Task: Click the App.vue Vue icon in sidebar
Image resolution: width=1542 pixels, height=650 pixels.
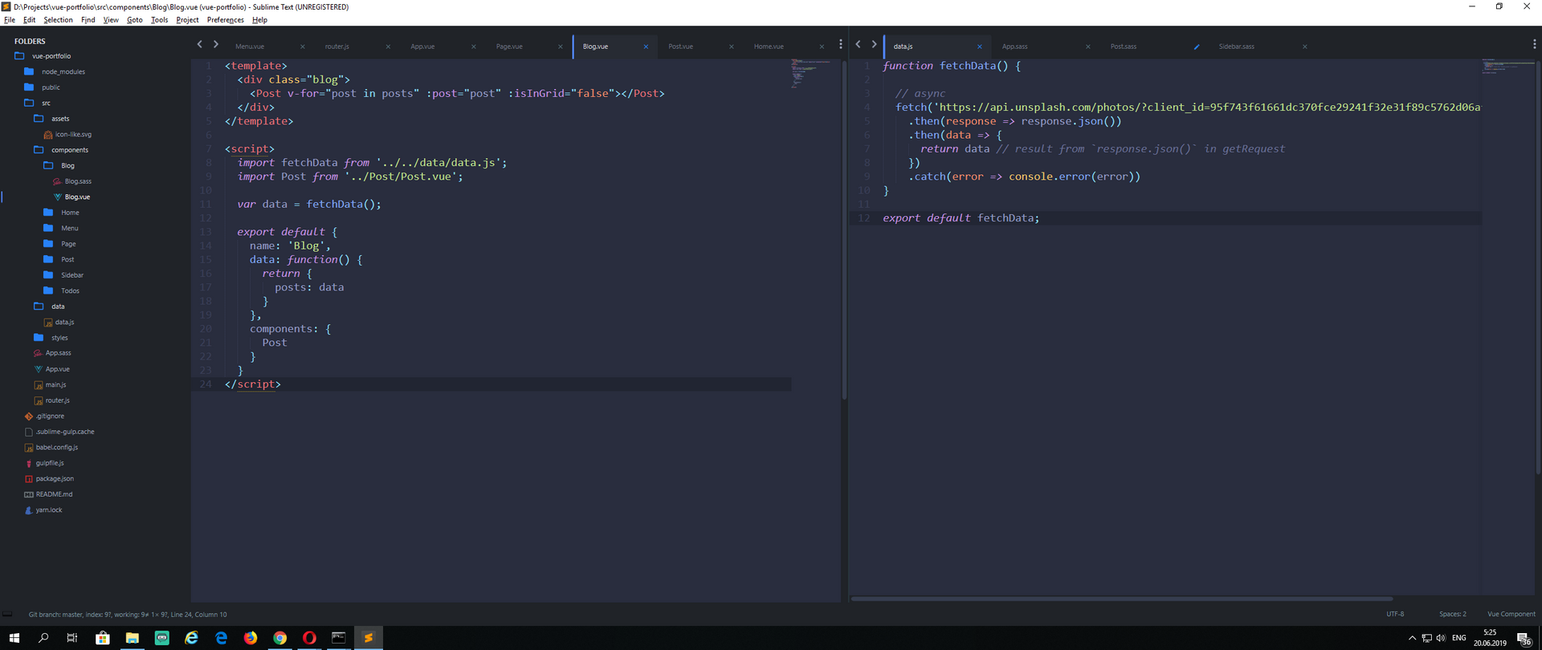Action: pyautogui.click(x=38, y=369)
